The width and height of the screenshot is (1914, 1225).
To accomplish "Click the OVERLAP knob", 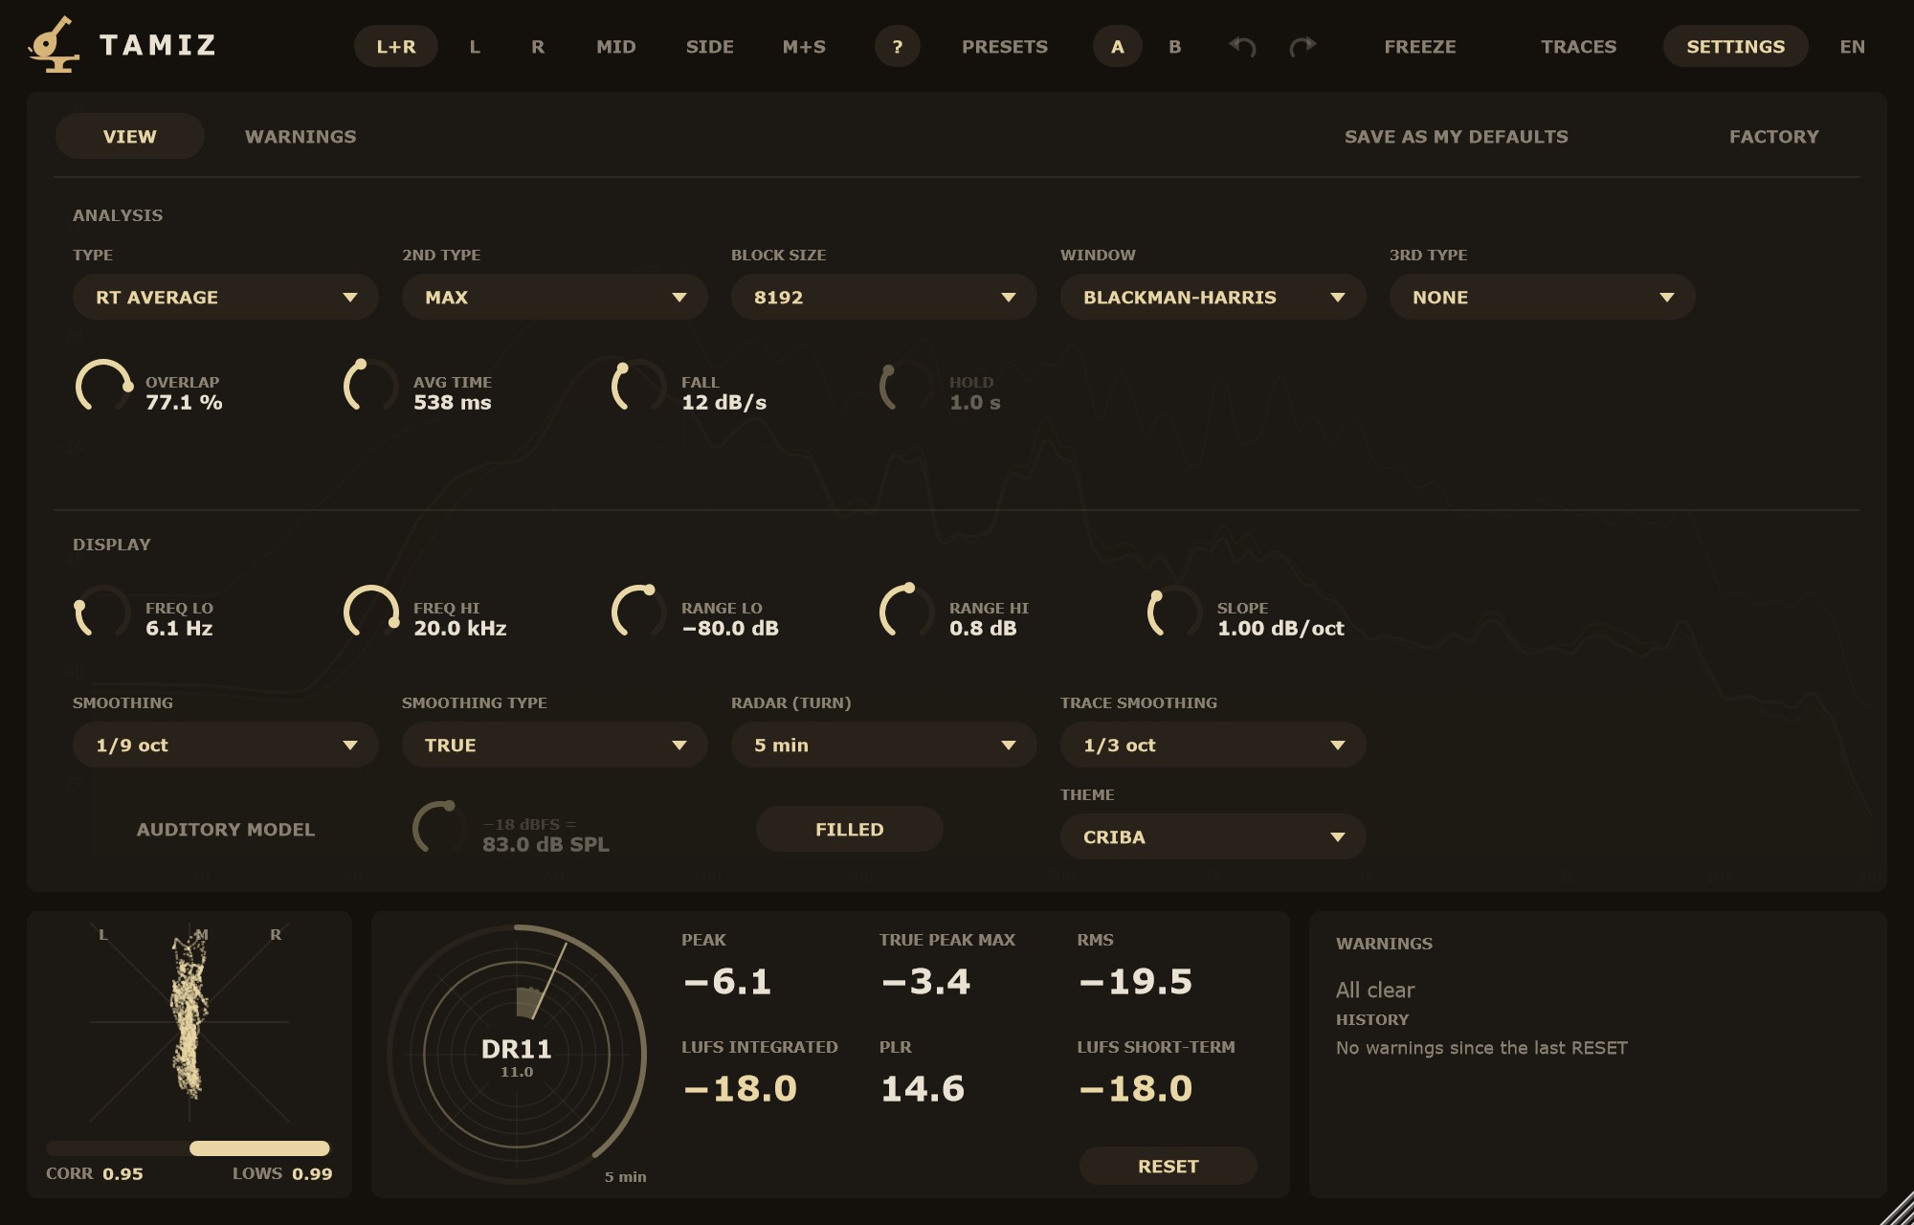I will [x=103, y=387].
